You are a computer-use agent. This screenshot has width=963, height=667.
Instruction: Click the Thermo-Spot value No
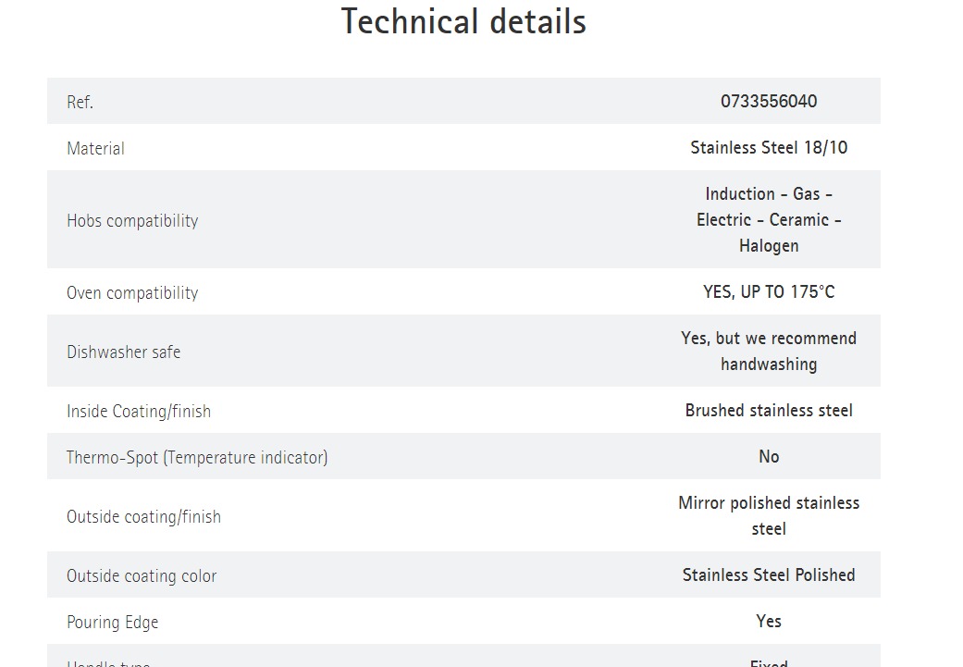[x=769, y=457]
